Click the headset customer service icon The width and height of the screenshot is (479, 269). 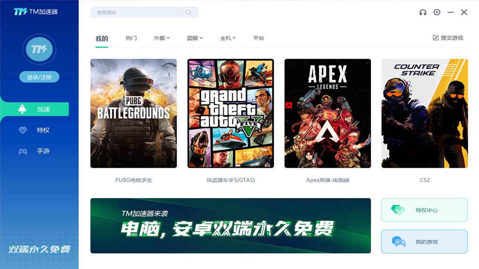click(423, 12)
